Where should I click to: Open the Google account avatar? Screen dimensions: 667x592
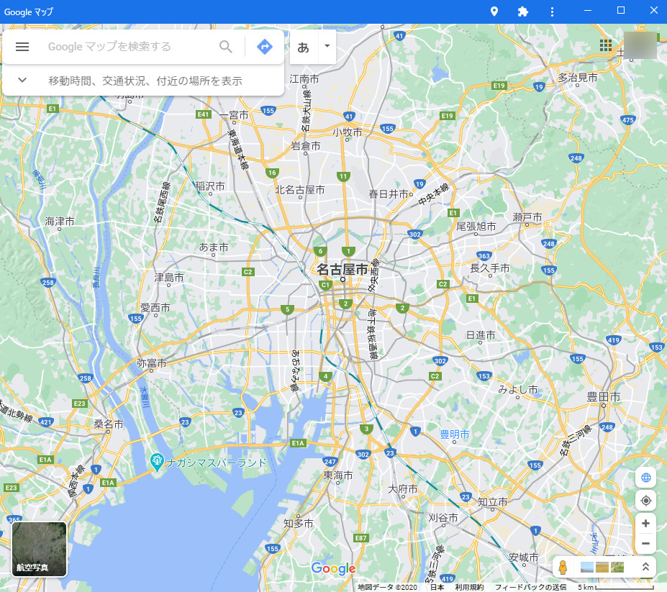click(640, 45)
